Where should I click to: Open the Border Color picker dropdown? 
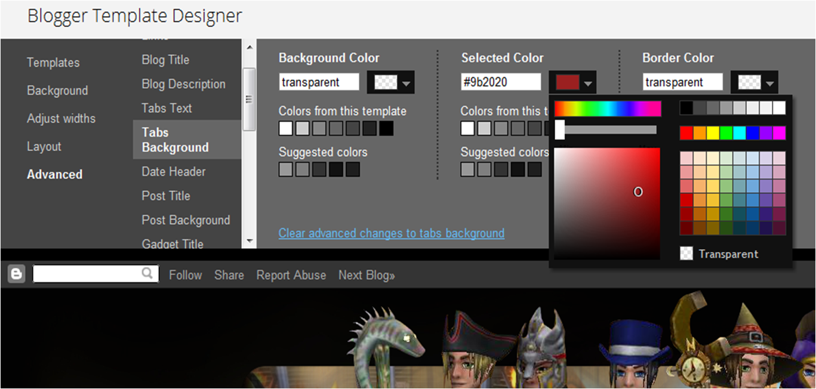coord(755,82)
